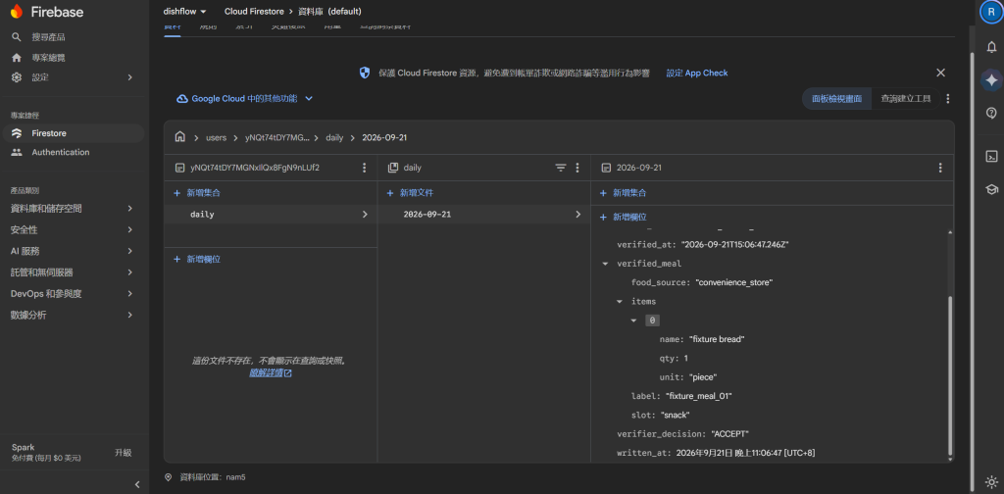Click the shield App Check icon

tap(365, 73)
